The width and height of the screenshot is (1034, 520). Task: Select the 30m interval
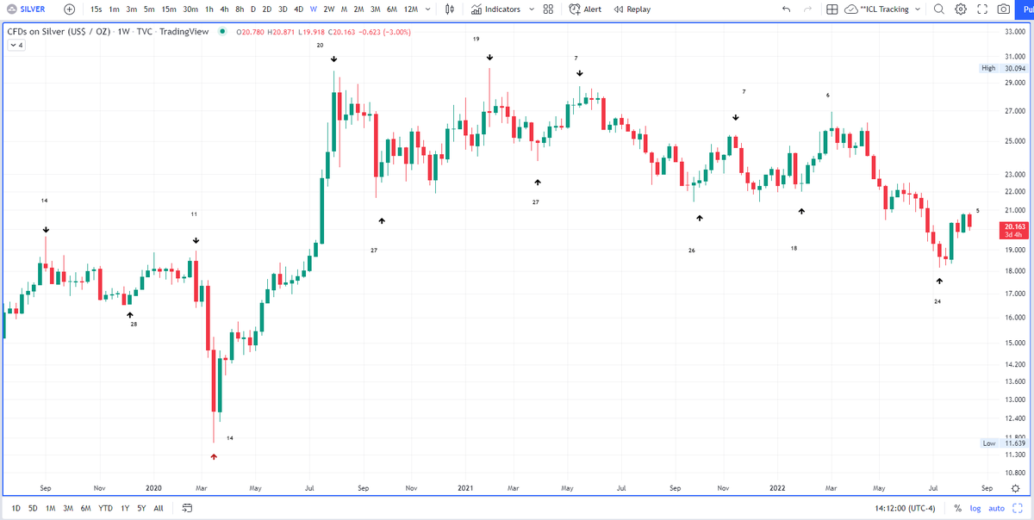click(x=191, y=9)
